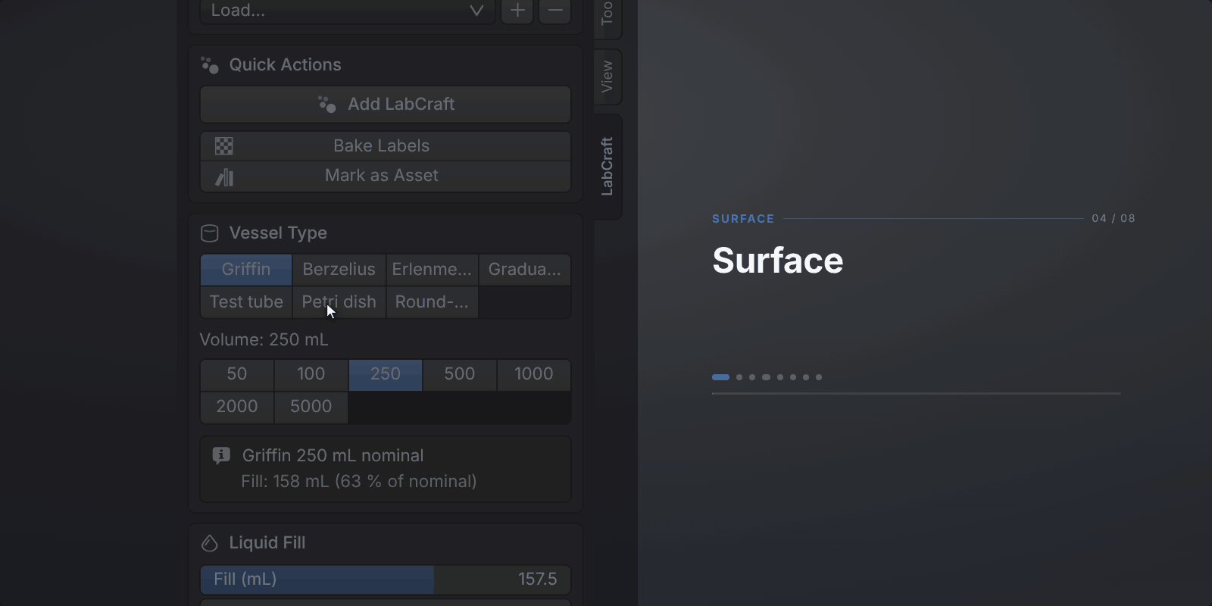Click the SURFACE section label

[743, 219]
